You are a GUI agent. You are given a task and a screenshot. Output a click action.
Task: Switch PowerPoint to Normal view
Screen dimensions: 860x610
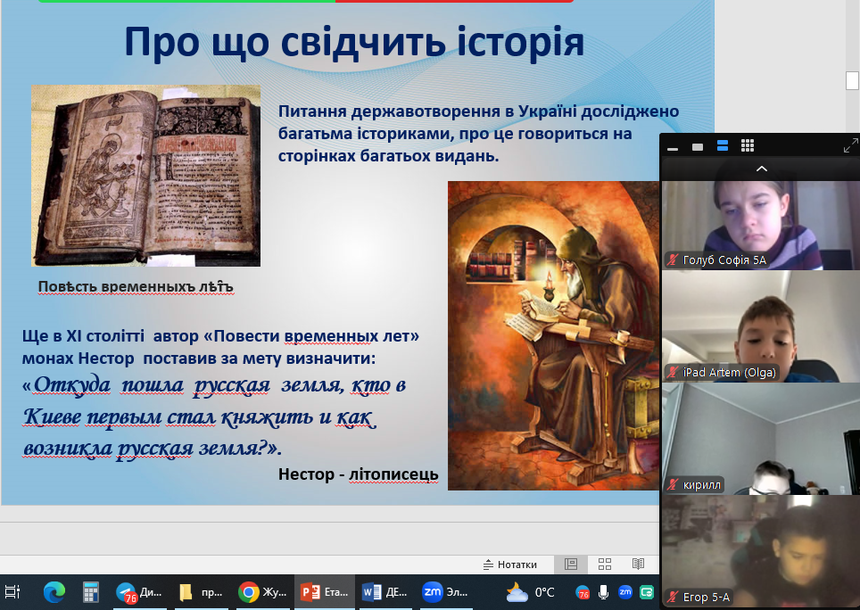571,564
